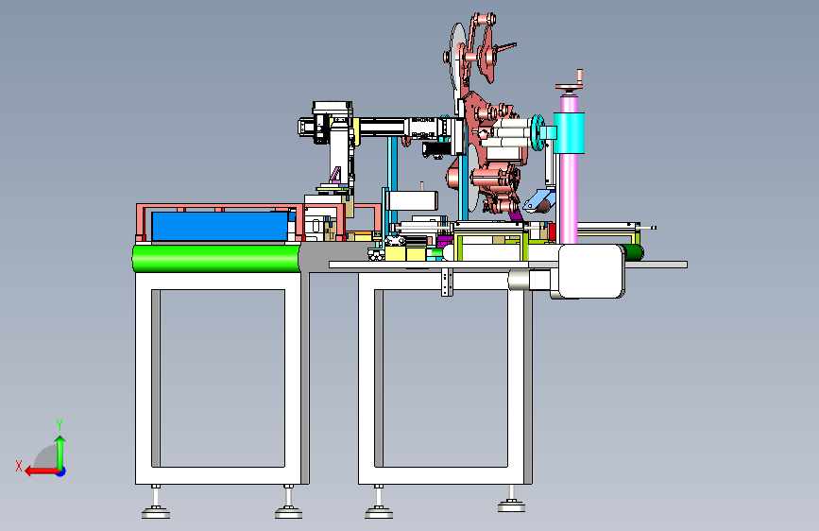Viewport: 819px width, 531px height.
Task: Select the large gray label reel disc
Action: pos(457,59)
